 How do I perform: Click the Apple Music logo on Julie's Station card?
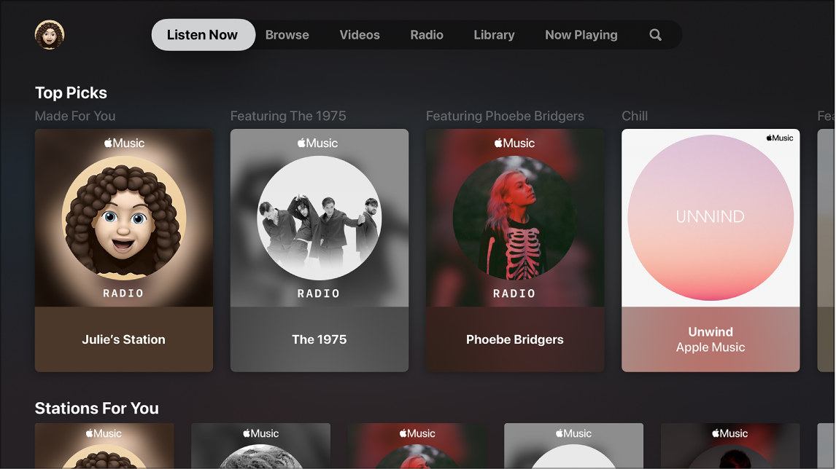coord(124,143)
